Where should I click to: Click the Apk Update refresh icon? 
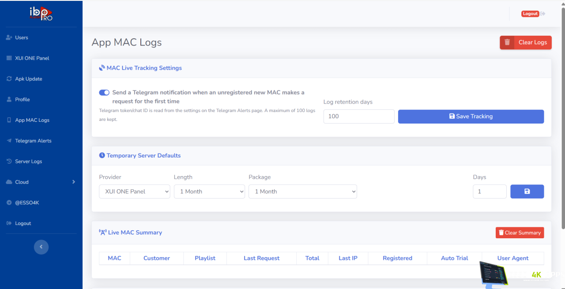pos(9,79)
